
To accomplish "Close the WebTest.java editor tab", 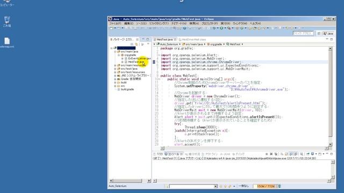I will pyautogui.click(x=175, y=40).
